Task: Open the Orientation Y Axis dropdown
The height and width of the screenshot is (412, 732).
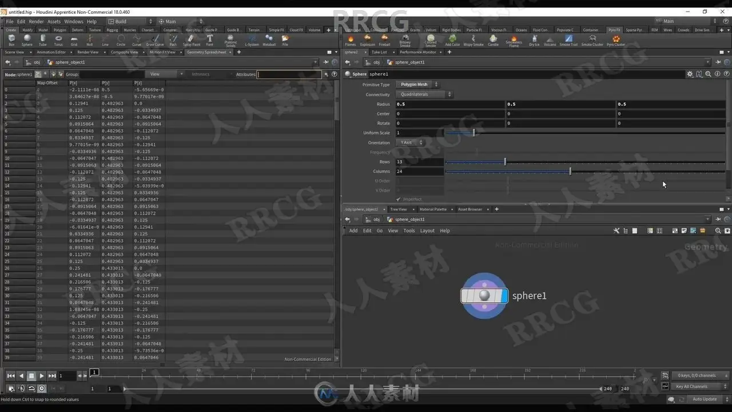Action: [410, 142]
